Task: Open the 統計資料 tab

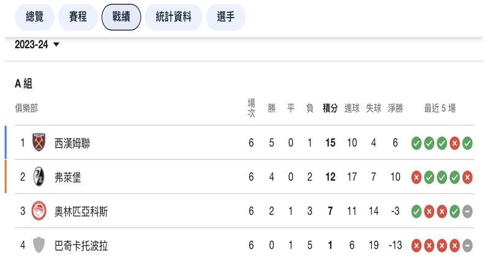Action: [x=173, y=17]
